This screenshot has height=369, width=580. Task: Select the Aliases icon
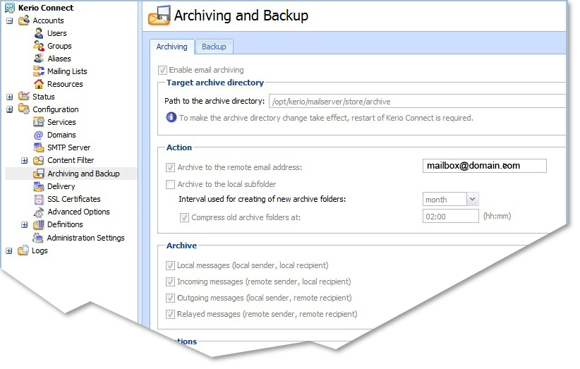pos(39,59)
